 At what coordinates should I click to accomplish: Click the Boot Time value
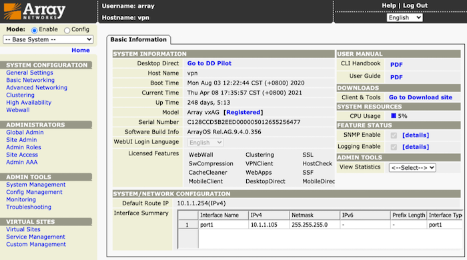tap(246, 83)
